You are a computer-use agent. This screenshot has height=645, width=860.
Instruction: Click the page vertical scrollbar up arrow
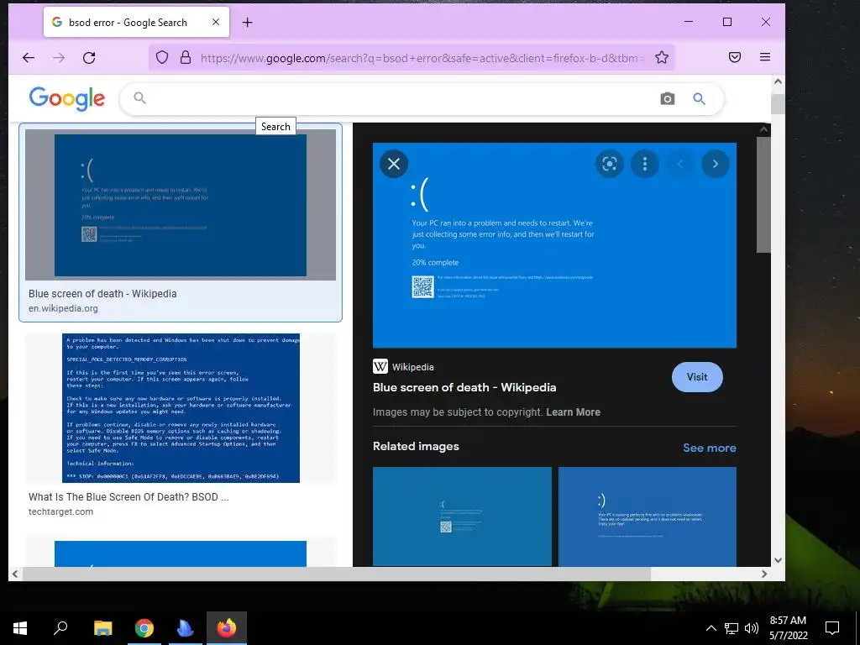coord(778,81)
